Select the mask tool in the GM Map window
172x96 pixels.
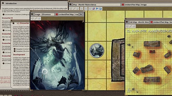(127, 26)
